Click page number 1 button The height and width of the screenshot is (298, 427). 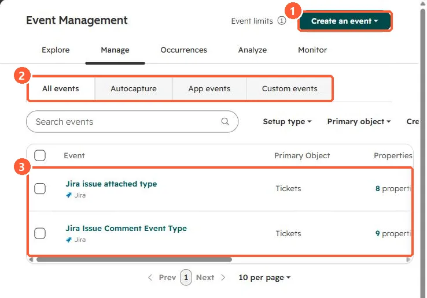(186, 277)
